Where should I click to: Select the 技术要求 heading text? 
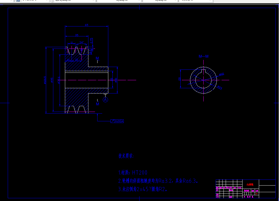coord(126,156)
